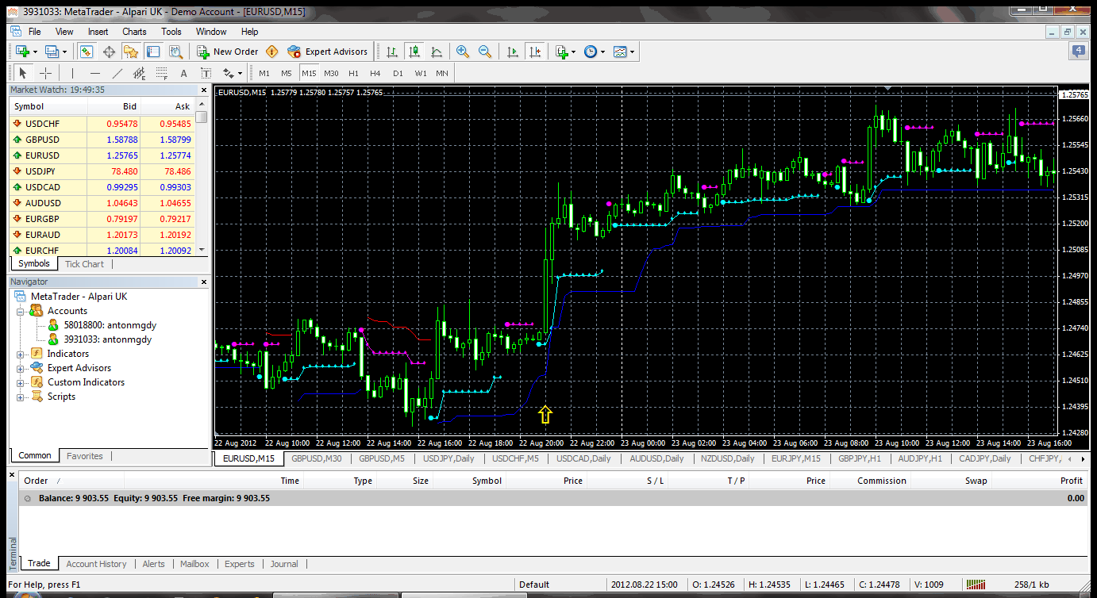Viewport: 1097px width, 598px height.
Task: Open the Account History terminal tab
Action: [x=96, y=564]
